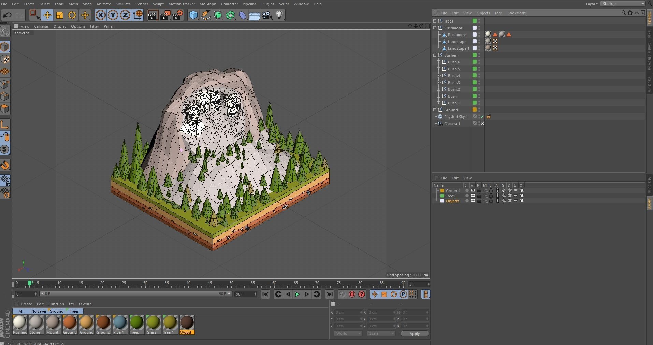Toggle Camera.1 visibility dots
Image resolution: width=653 pixels, height=345 pixels.
(479, 124)
